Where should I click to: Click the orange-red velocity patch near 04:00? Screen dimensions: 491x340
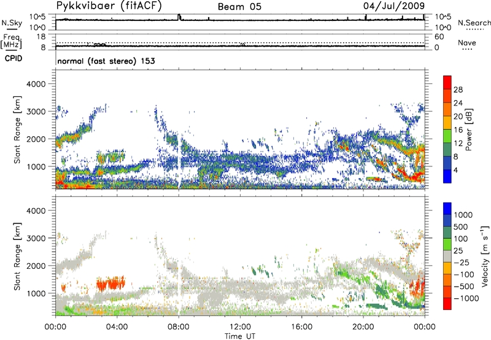pos(110,284)
